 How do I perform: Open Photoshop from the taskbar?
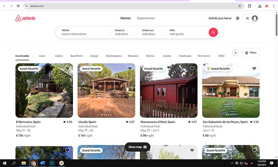(x=52, y=163)
